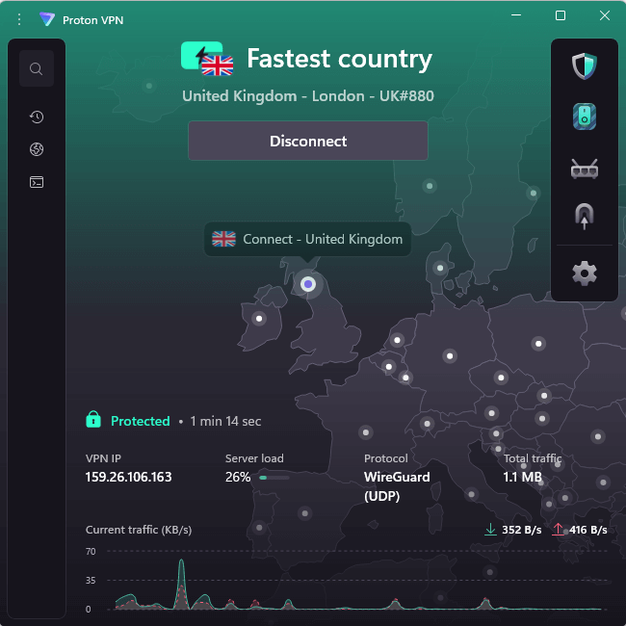Close the Proton VPN window
The width and height of the screenshot is (626, 626).
pyautogui.click(x=605, y=15)
